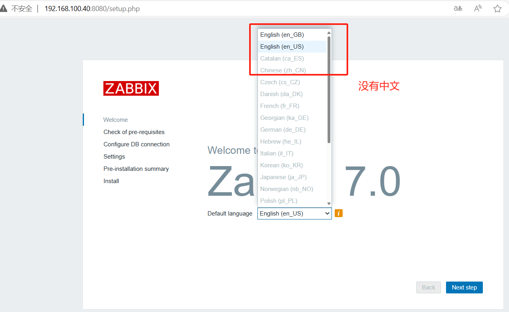The height and width of the screenshot is (312, 509).
Task: Click the language list scroll down arrow
Action: click(329, 203)
